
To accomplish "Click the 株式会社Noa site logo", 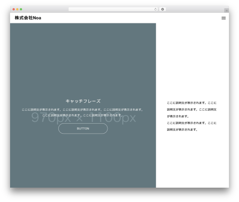I will point(28,18).
